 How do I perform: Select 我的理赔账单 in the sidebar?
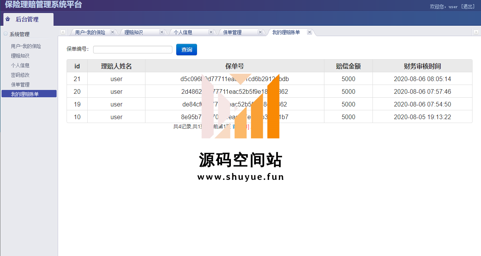click(29, 94)
